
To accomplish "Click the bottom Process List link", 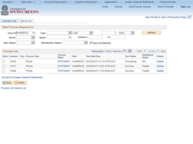I will tap(7, 88).
